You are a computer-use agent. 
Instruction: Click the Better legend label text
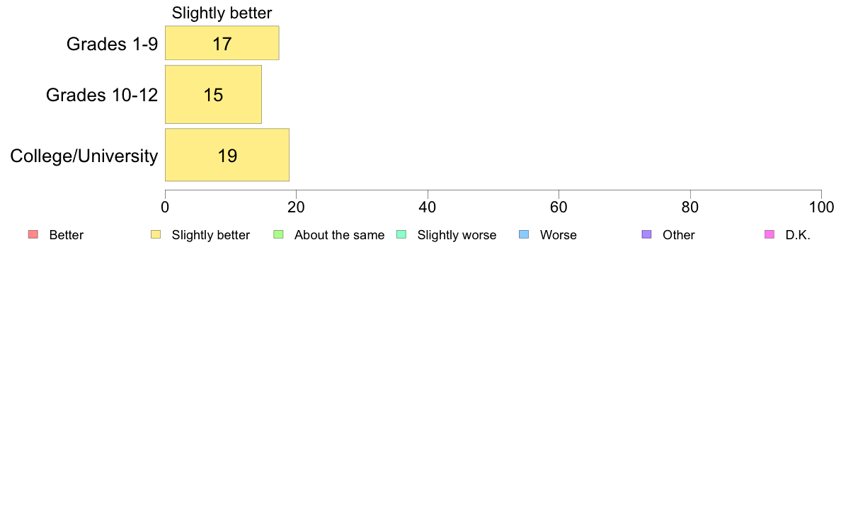(67, 235)
